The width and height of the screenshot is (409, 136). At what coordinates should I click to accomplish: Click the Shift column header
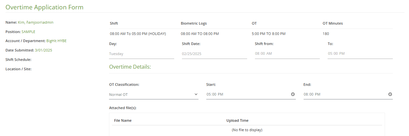point(114,23)
